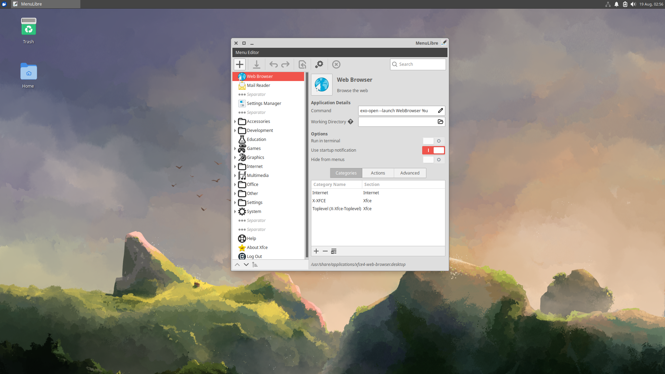Select Mail Reader in the menu list
The image size is (665, 374).
[x=258, y=85]
